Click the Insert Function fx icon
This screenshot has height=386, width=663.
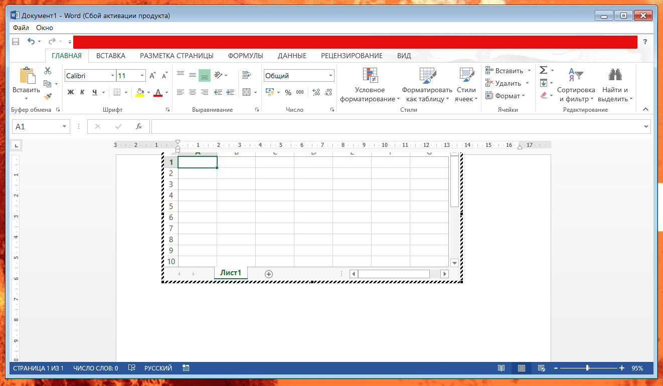click(139, 127)
